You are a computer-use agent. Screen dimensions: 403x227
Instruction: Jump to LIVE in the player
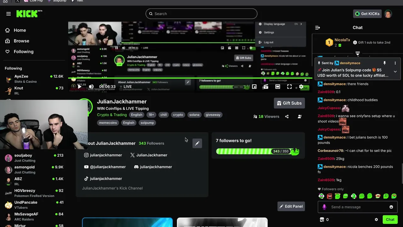pos(126,87)
